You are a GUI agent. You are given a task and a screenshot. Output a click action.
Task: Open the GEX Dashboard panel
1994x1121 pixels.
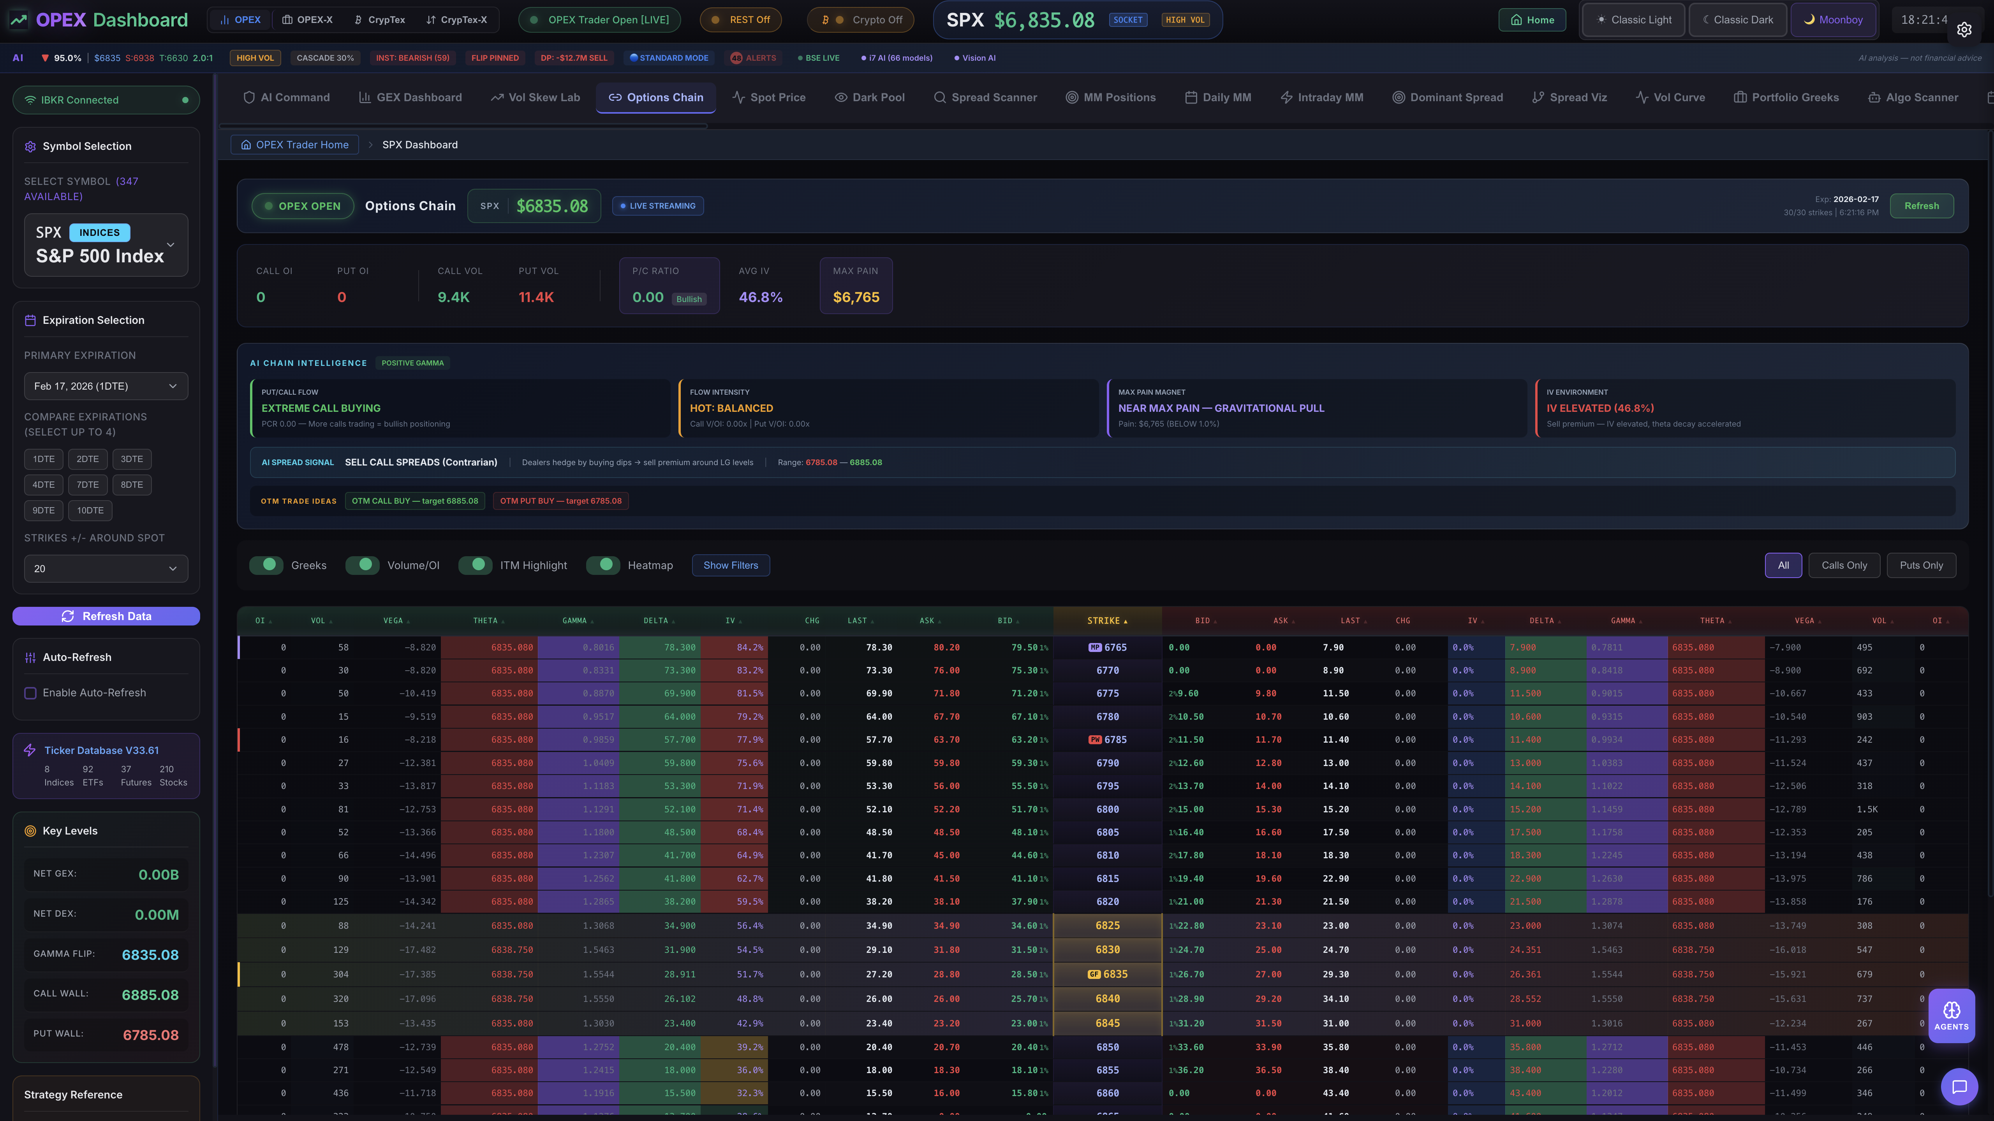click(410, 97)
